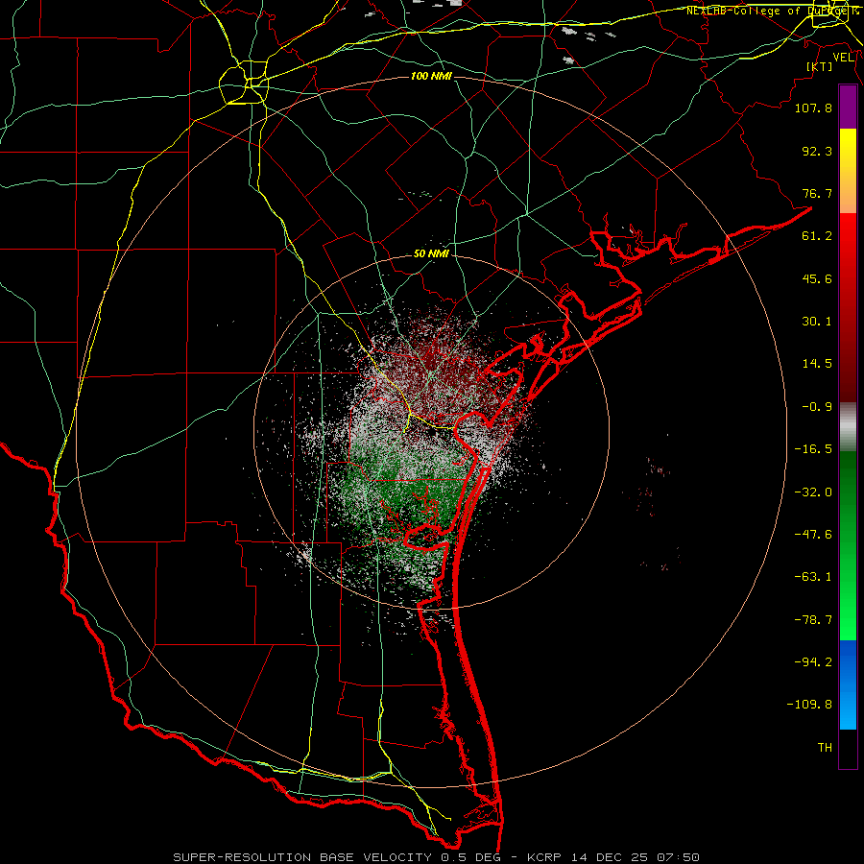Click the VEL legend title
Image resolution: width=864 pixels, height=864 pixels.
point(843,58)
